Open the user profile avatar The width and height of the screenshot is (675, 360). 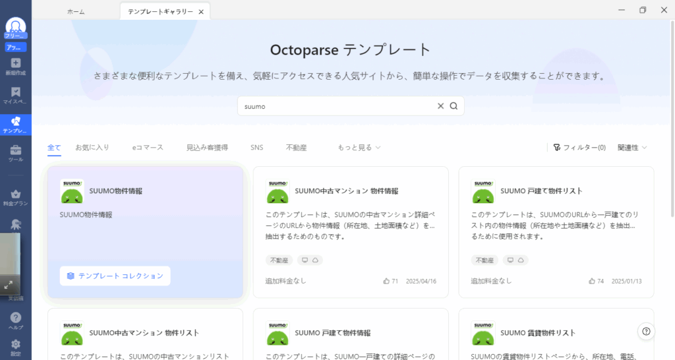coord(16,26)
